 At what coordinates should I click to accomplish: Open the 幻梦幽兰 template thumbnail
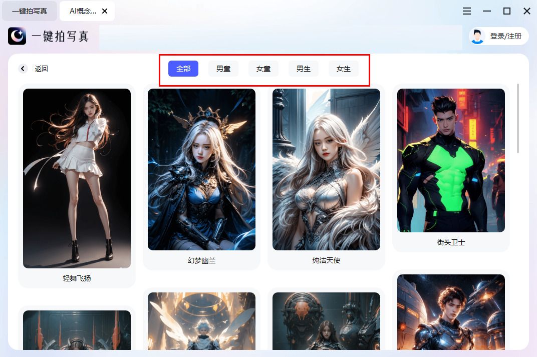coord(201,169)
